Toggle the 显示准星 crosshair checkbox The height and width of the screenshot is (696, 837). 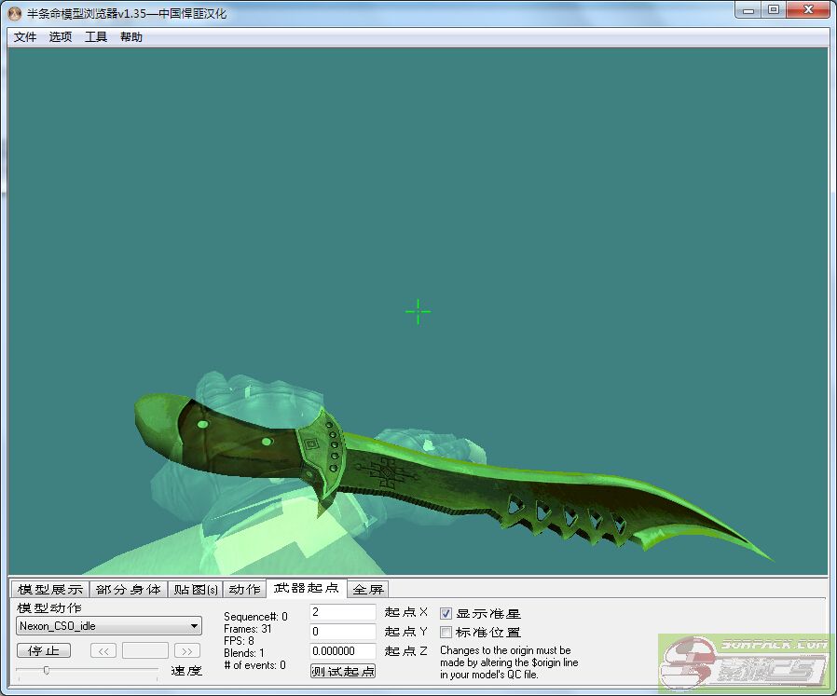(446, 613)
